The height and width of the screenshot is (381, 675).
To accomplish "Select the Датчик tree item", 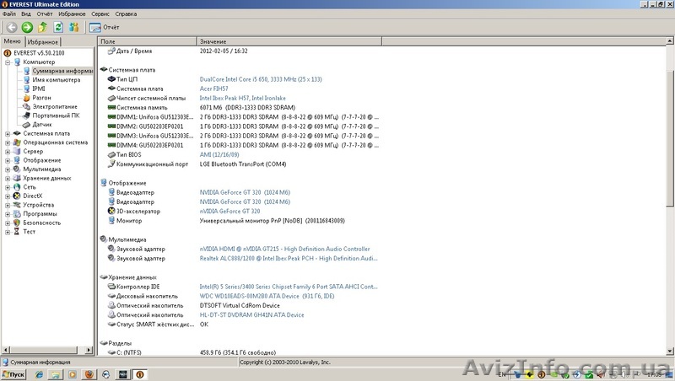I will pyautogui.click(x=41, y=125).
